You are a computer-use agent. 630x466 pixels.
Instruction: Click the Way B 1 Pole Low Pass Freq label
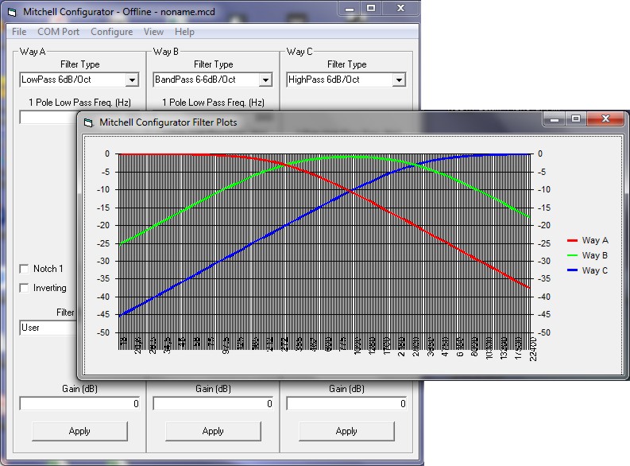(214, 103)
